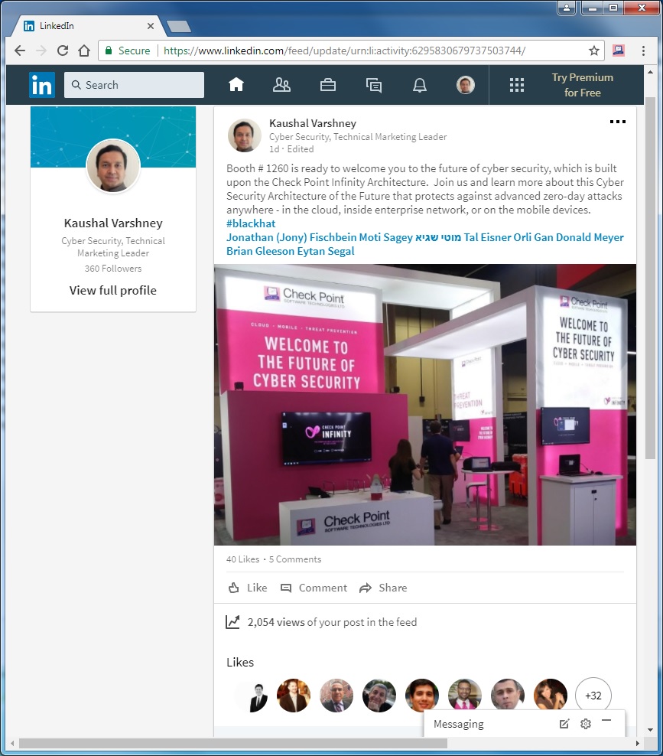Open Tal Eisner mention

pyautogui.click(x=487, y=237)
